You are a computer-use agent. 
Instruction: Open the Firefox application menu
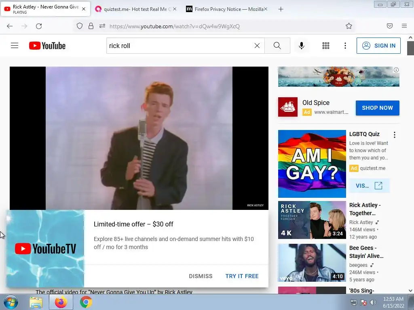click(404, 26)
